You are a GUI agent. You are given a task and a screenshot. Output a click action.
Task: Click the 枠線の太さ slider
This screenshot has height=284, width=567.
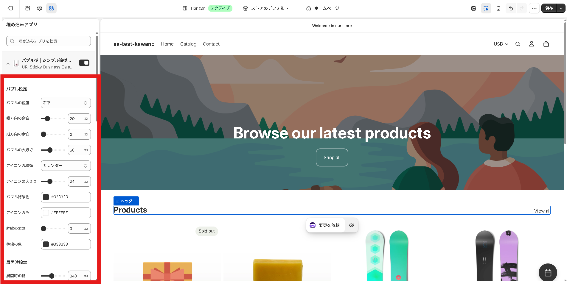pyautogui.click(x=53, y=229)
